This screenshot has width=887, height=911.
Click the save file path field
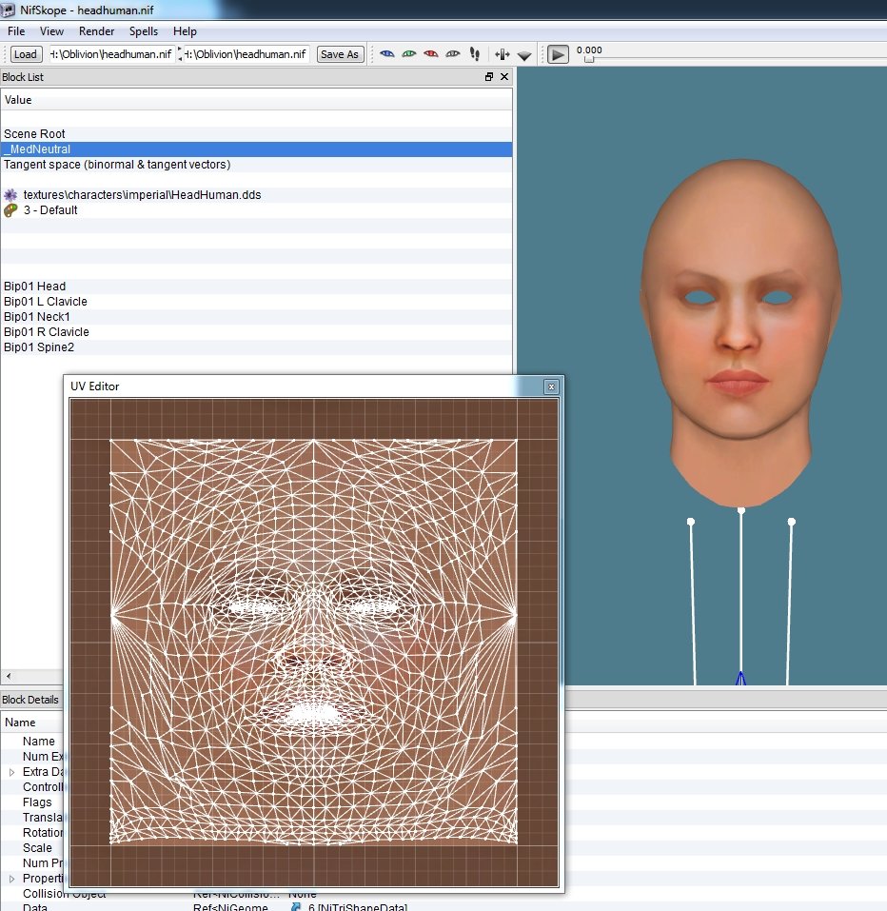click(x=246, y=54)
